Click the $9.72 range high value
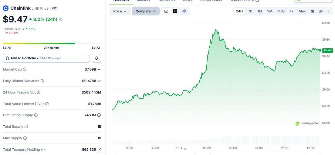The height and width of the screenshot is (155, 335). click(x=96, y=48)
